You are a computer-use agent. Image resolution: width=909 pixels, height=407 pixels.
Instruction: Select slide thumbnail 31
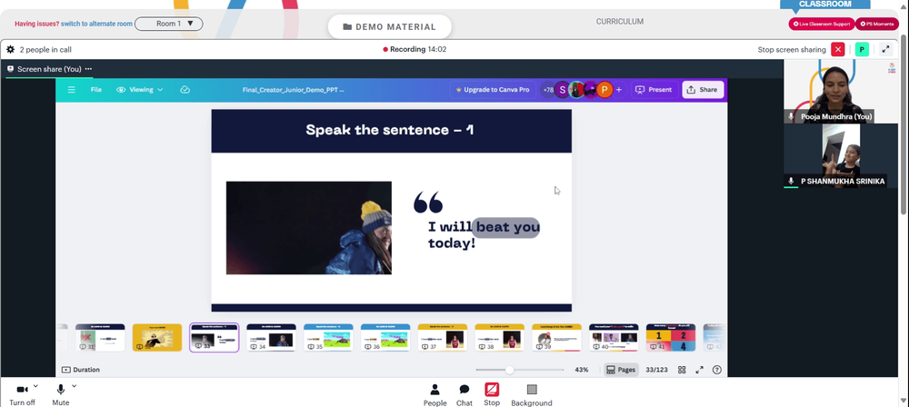(100, 337)
